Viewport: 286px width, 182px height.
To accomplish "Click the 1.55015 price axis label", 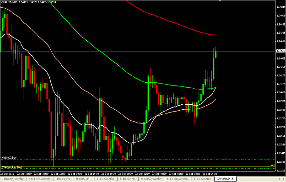I will point(281,7).
